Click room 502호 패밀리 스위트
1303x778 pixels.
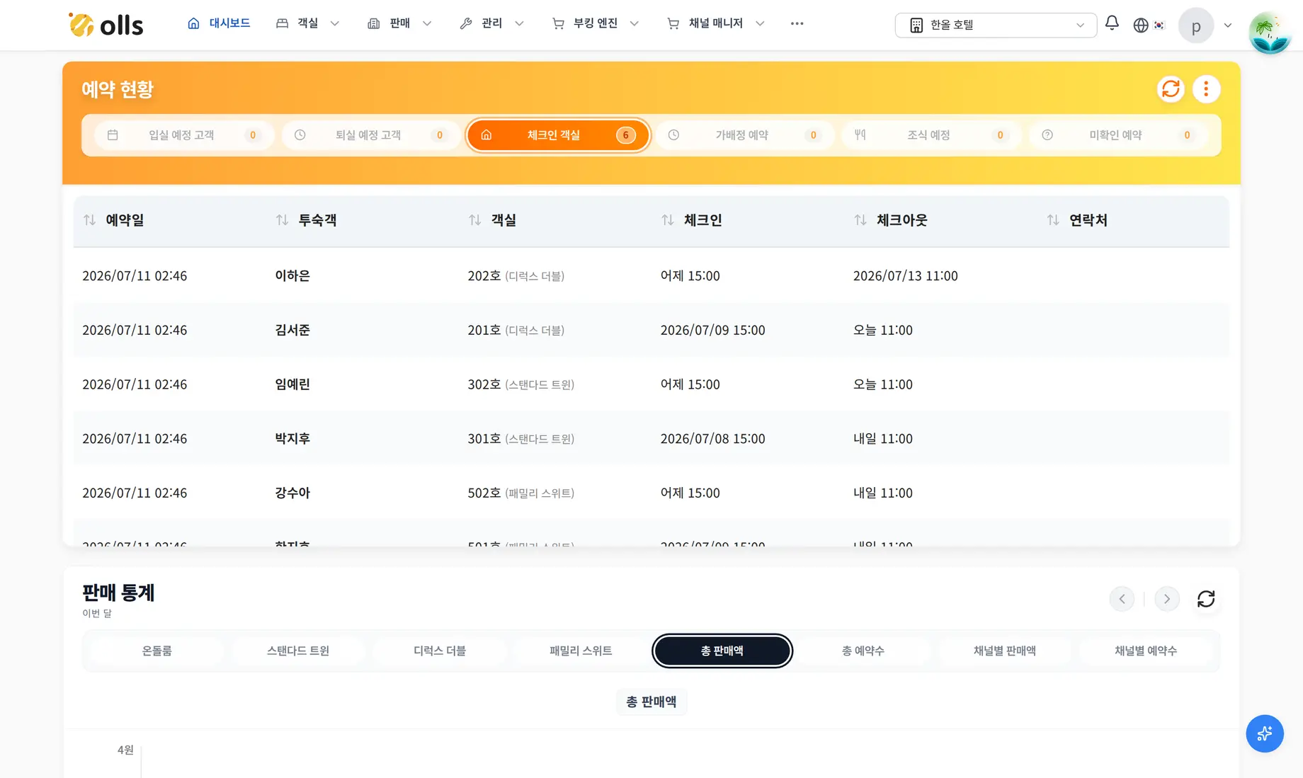[x=520, y=493]
